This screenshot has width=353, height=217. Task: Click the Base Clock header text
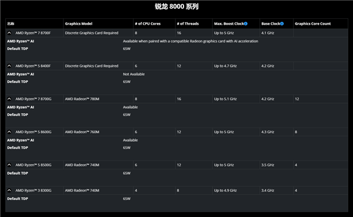click(271, 24)
